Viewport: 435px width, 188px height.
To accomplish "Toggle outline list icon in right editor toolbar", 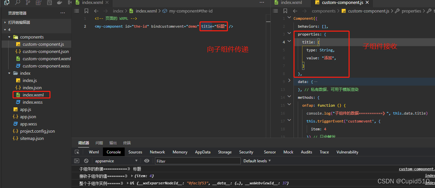I will pyautogui.click(x=275, y=11).
